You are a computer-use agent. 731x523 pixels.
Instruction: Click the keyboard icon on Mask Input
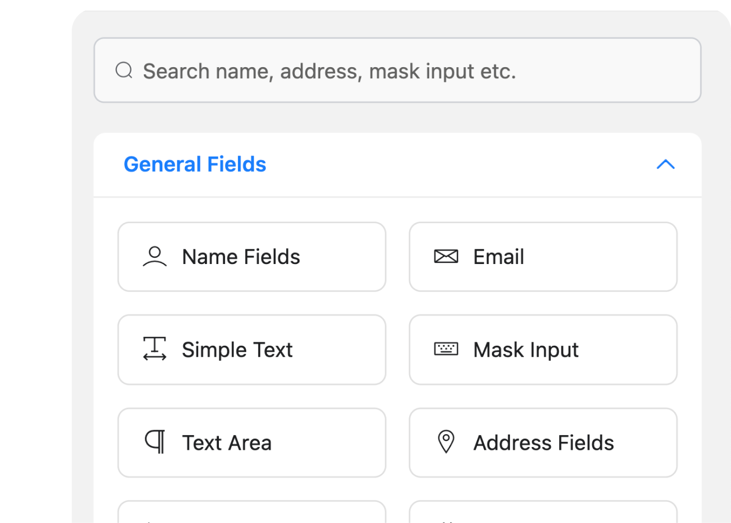pyautogui.click(x=446, y=350)
